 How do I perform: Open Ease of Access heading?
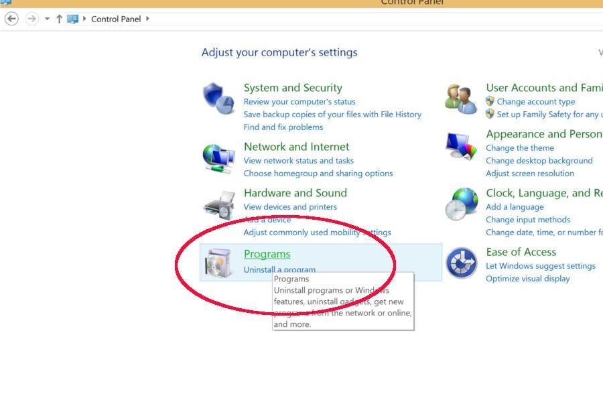(x=521, y=252)
